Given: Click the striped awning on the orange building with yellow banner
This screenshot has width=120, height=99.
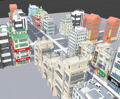Looking at the screenshot, I should (95, 43).
